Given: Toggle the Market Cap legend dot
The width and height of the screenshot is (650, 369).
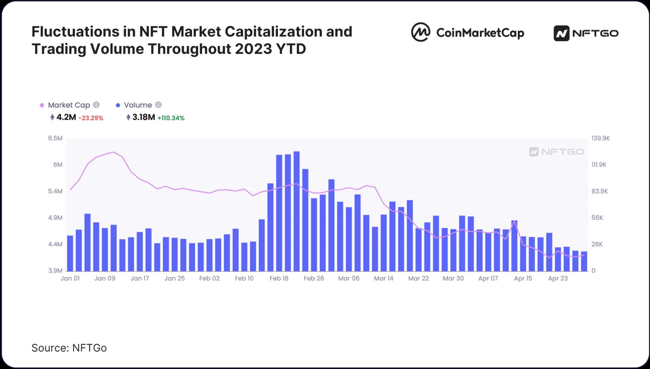Looking at the screenshot, I should (42, 105).
